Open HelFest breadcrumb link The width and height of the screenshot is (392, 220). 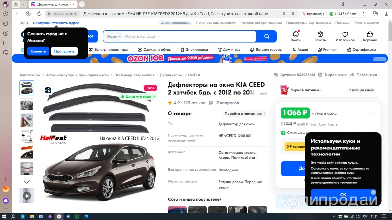tap(194, 75)
